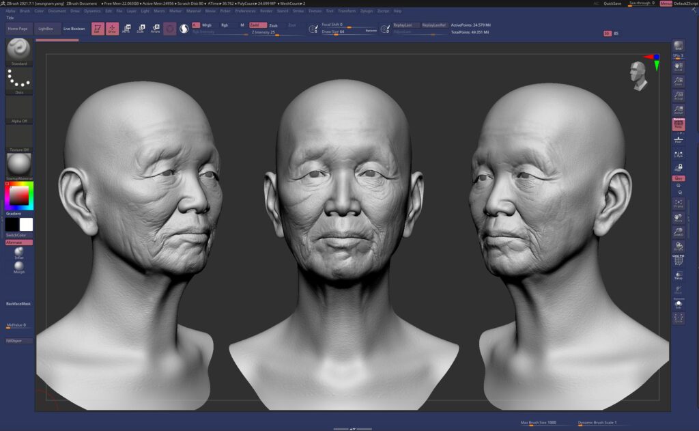Open the Preferences menu
The width and height of the screenshot is (699, 431).
click(x=245, y=11)
